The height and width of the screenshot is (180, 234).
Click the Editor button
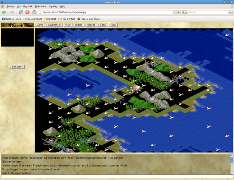(x=103, y=25)
